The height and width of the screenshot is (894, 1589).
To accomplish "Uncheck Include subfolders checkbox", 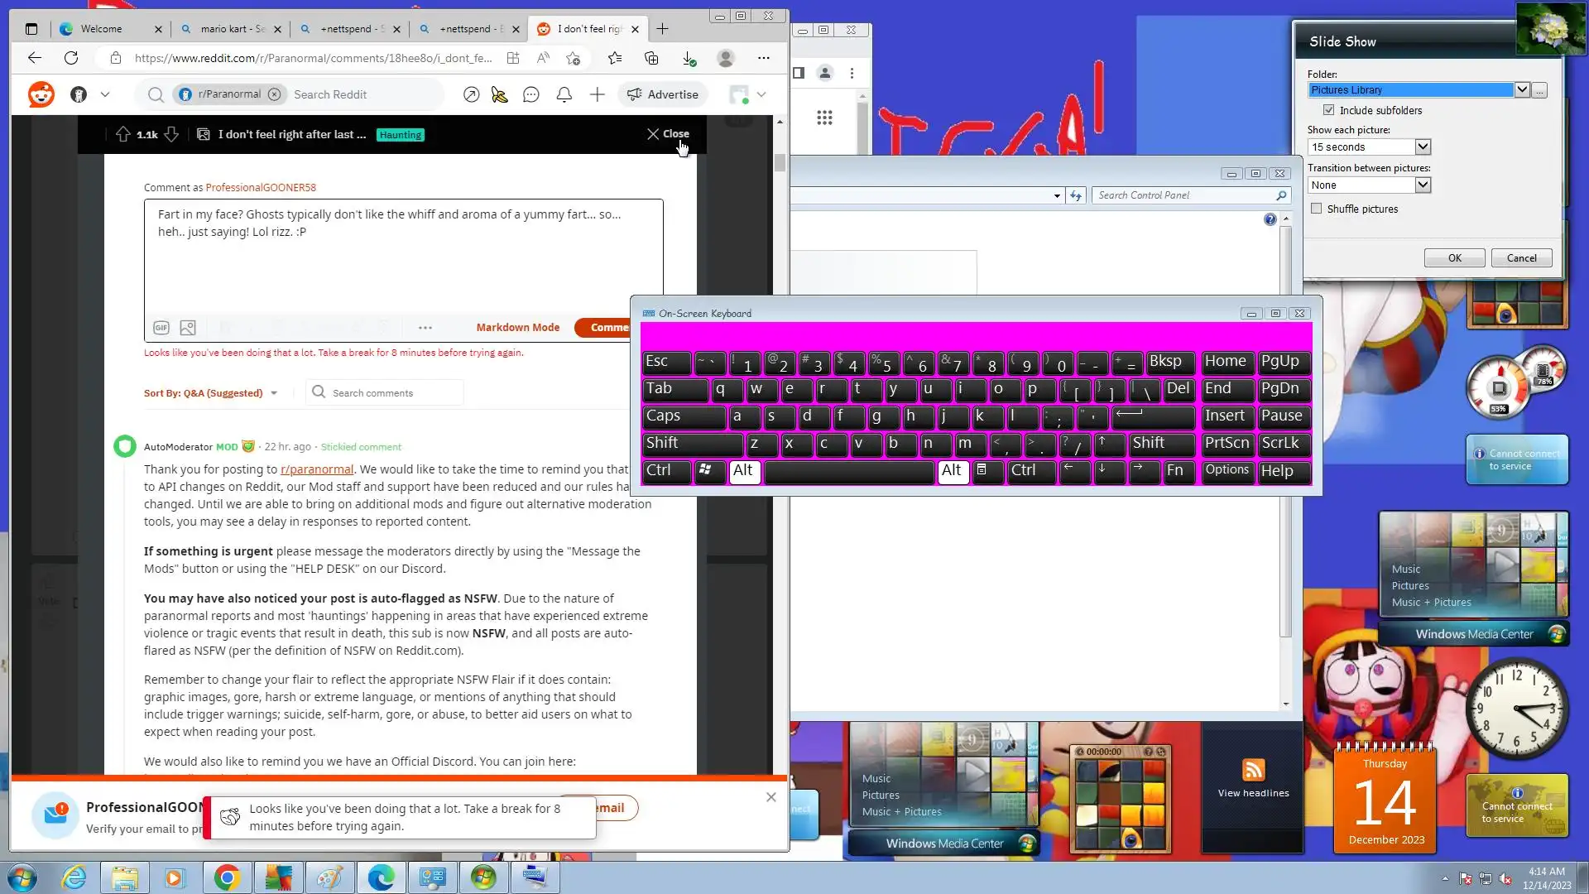I will pyautogui.click(x=1328, y=110).
